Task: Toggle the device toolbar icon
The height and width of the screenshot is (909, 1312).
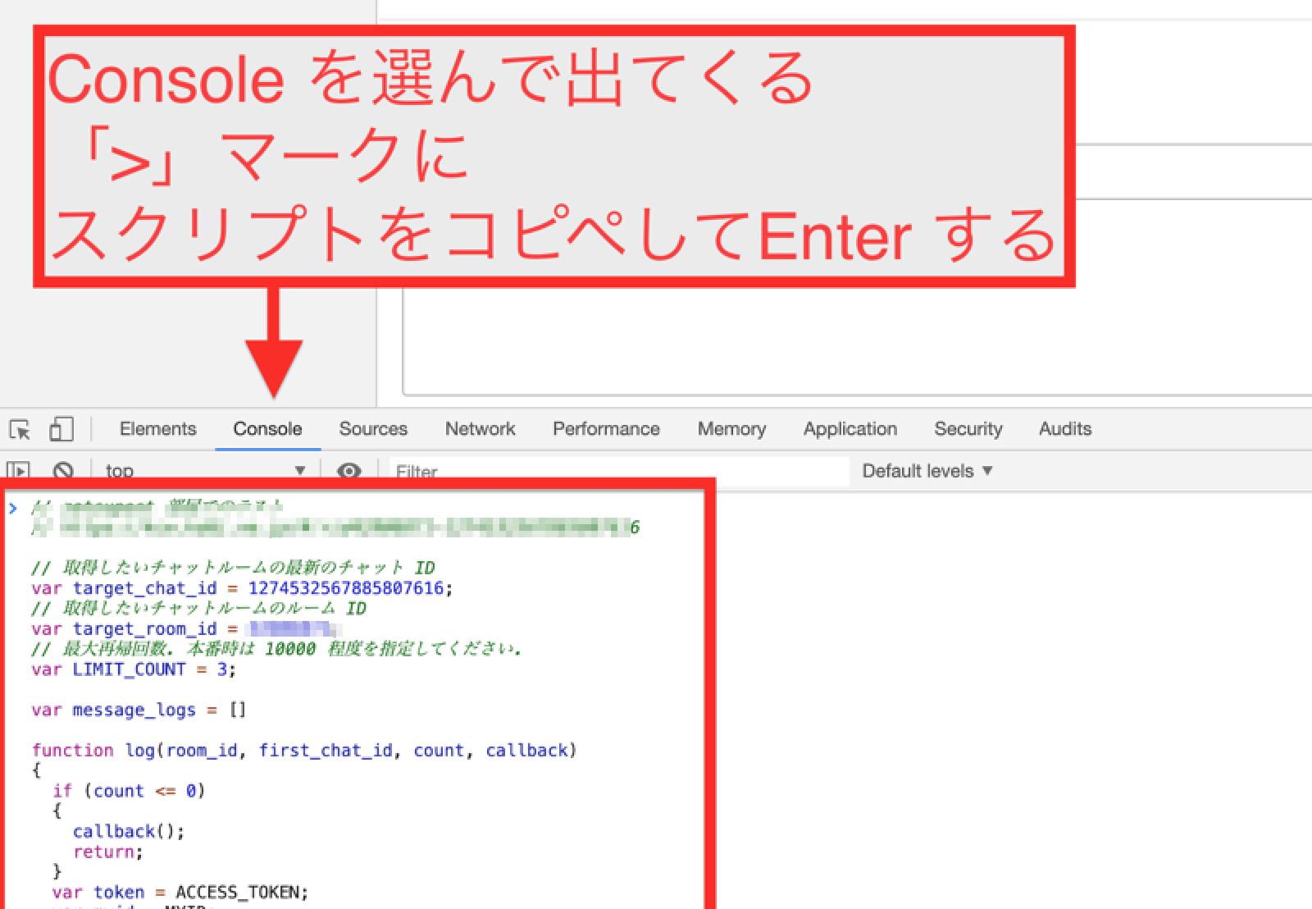Action: pyautogui.click(x=61, y=429)
